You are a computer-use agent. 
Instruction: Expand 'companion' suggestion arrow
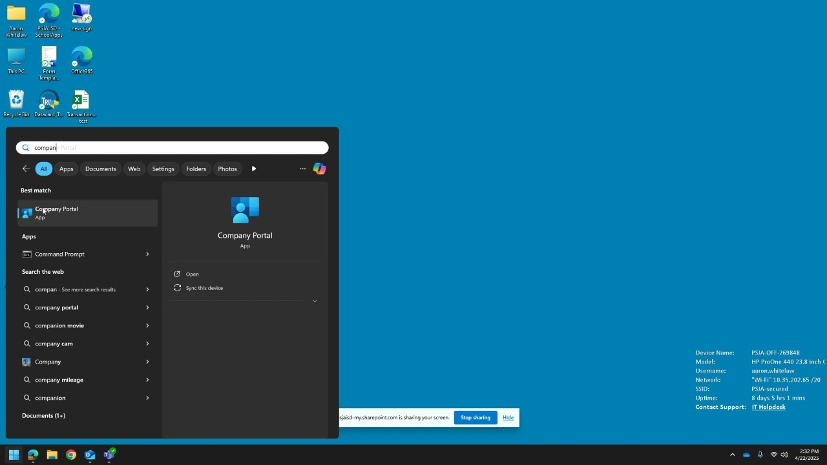[x=147, y=398]
